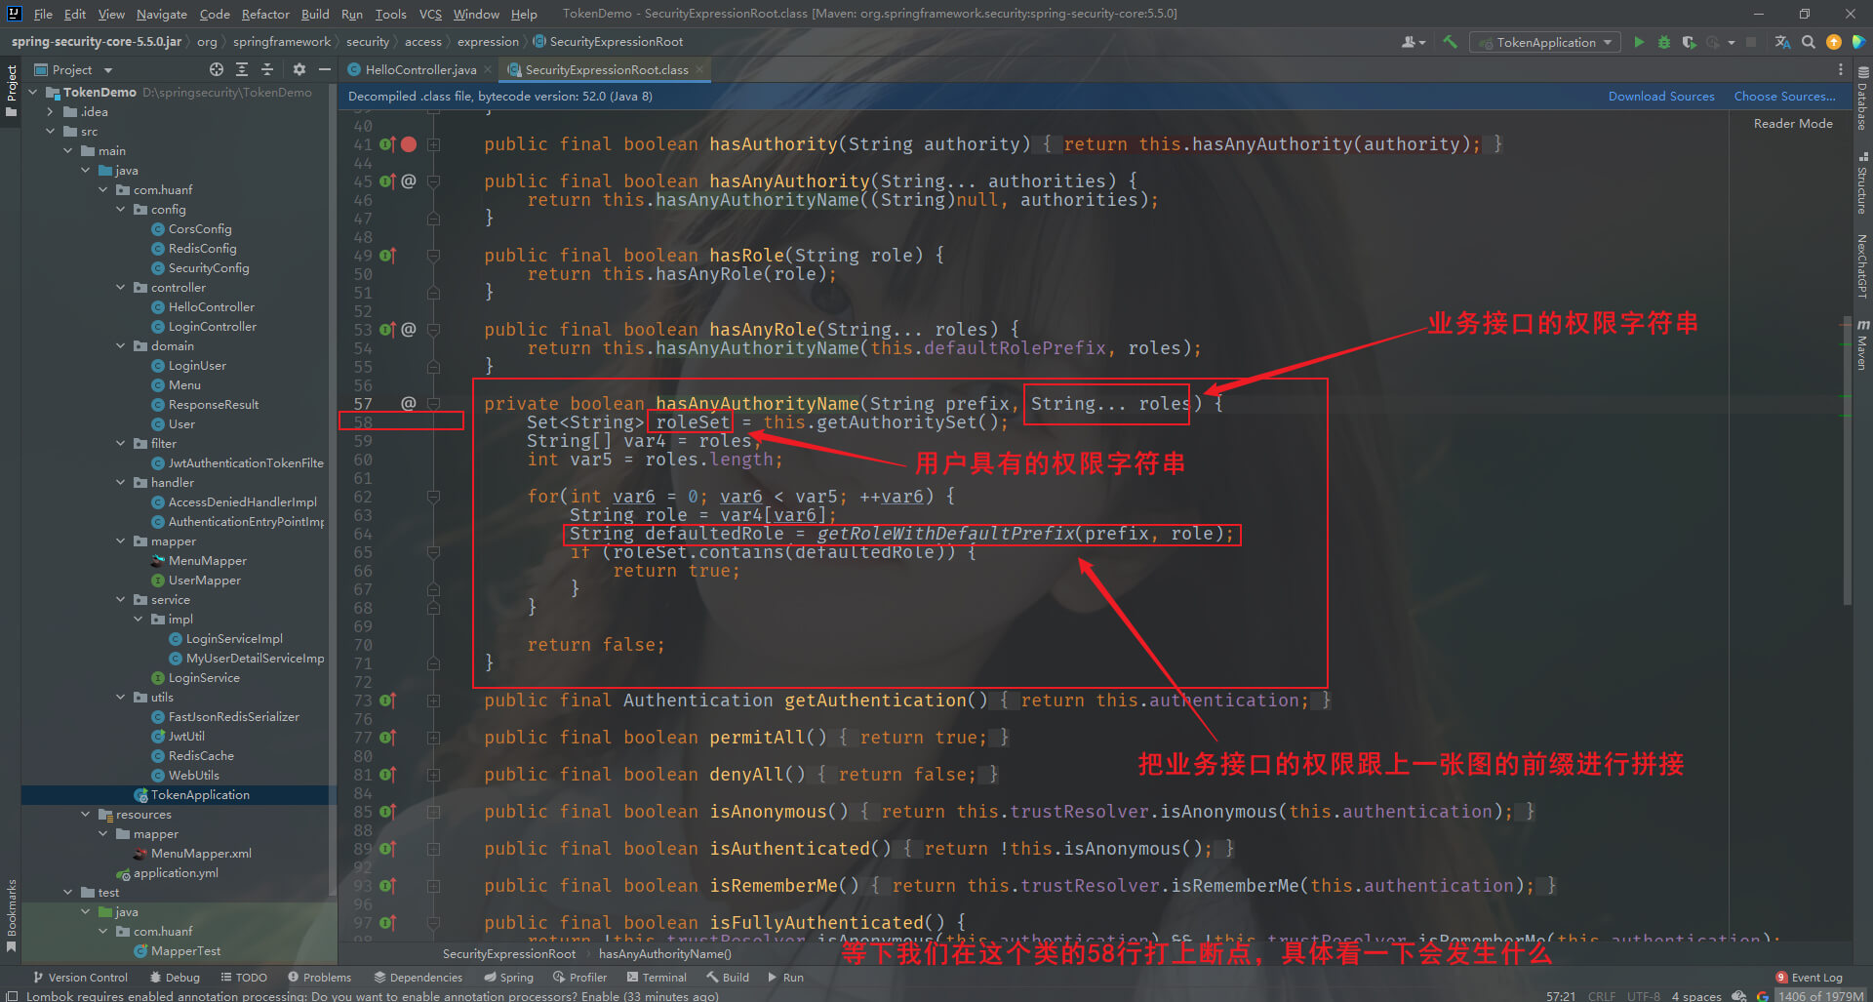
Task: Collapse all nodes in the Project panel
Action: click(x=267, y=69)
